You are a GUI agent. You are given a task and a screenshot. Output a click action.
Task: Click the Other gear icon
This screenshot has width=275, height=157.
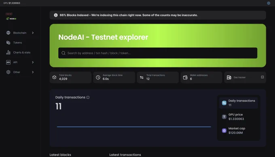[x=8, y=72]
